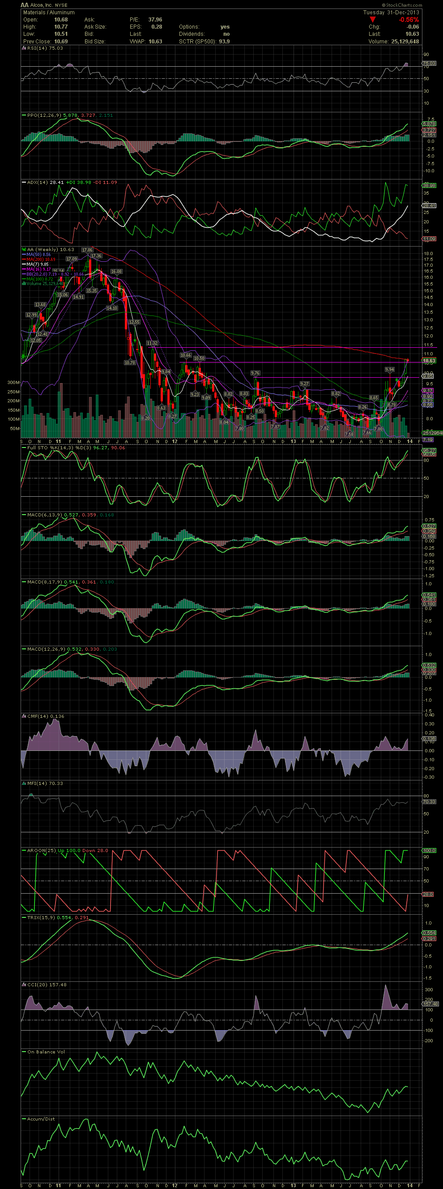Click the Dividends 'no' value

pyautogui.click(x=226, y=34)
